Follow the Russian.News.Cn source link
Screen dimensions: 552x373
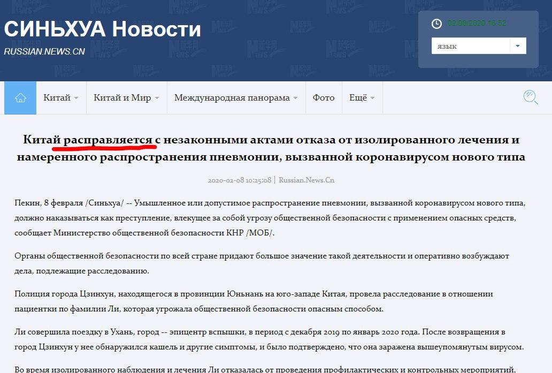pyautogui.click(x=306, y=180)
